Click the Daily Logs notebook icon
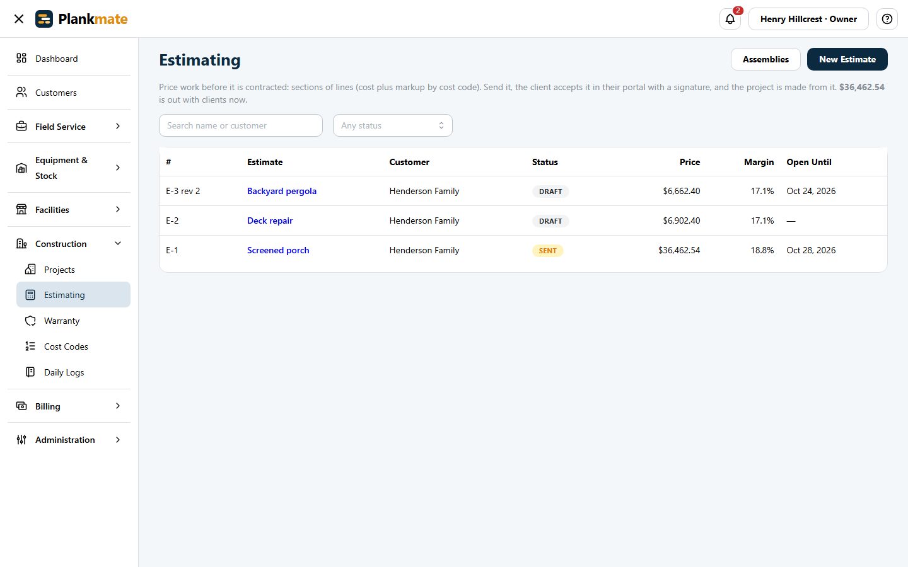The height and width of the screenshot is (567, 908). 30,372
